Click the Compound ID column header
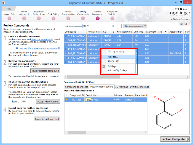 (77, 95)
